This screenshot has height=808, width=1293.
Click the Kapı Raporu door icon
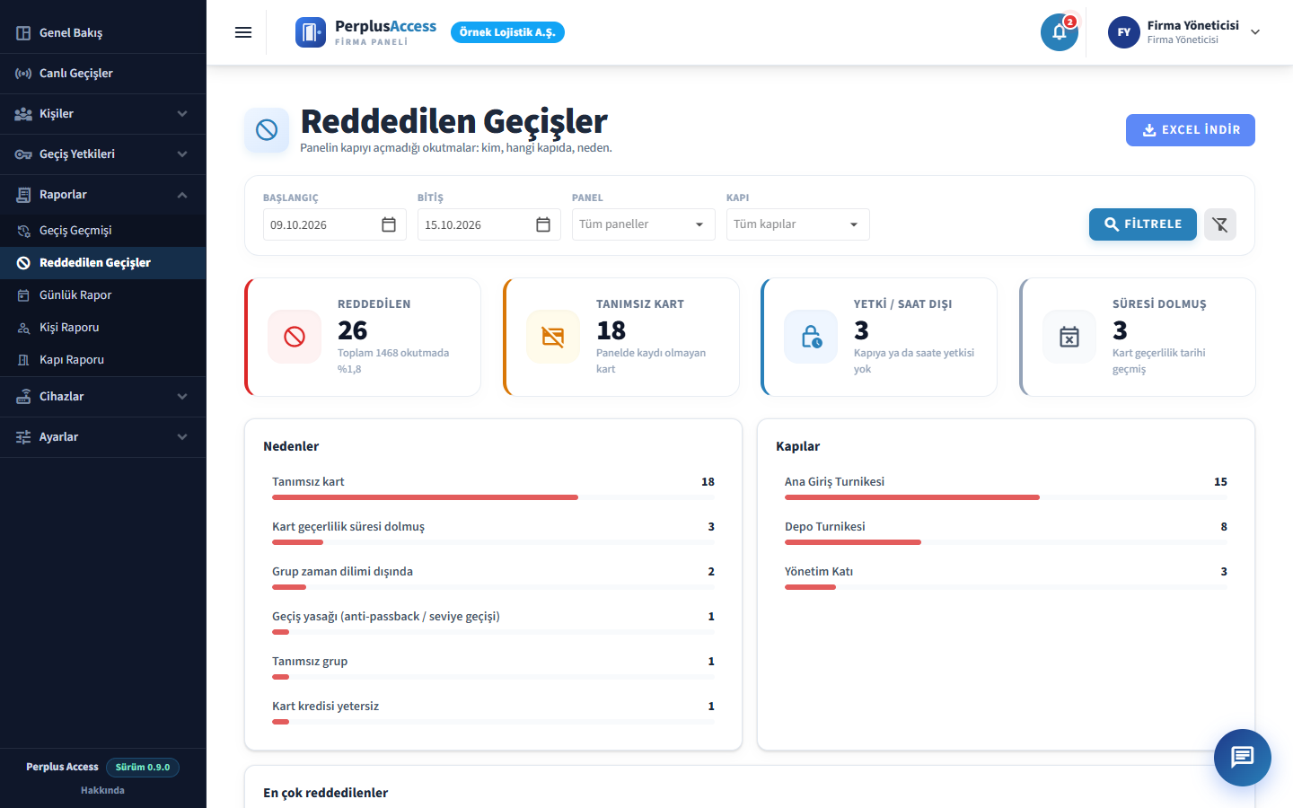[x=24, y=360]
